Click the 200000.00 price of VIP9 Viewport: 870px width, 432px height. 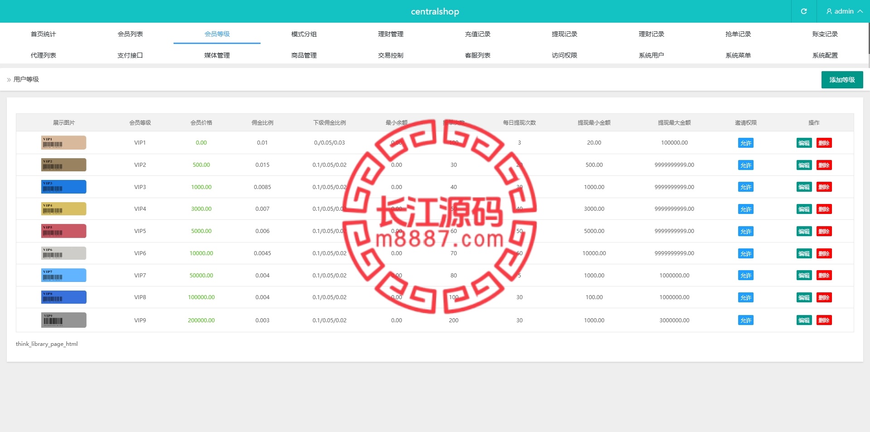click(201, 320)
